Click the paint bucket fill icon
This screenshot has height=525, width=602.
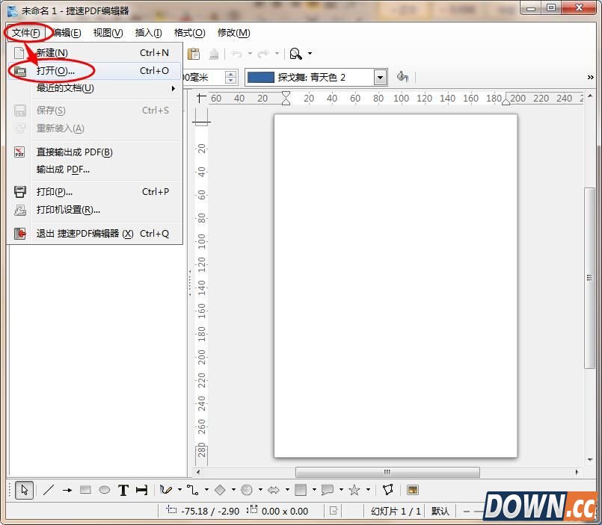(402, 77)
